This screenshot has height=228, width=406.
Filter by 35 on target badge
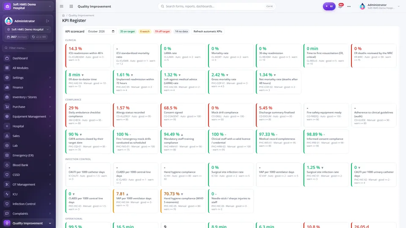(x=127, y=31)
